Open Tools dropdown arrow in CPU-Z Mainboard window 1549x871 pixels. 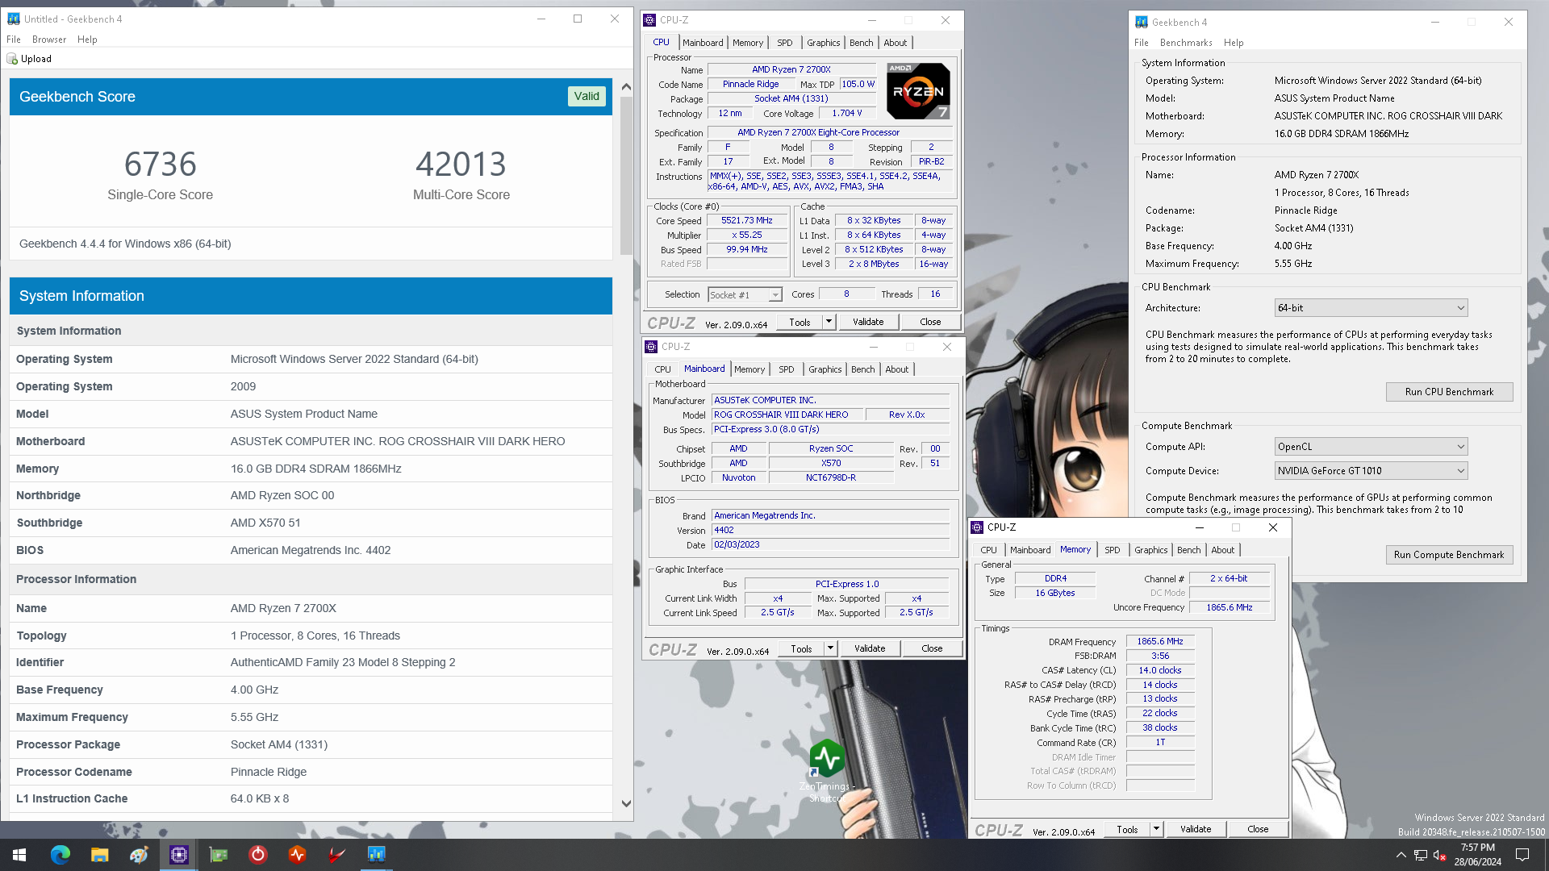(x=830, y=648)
